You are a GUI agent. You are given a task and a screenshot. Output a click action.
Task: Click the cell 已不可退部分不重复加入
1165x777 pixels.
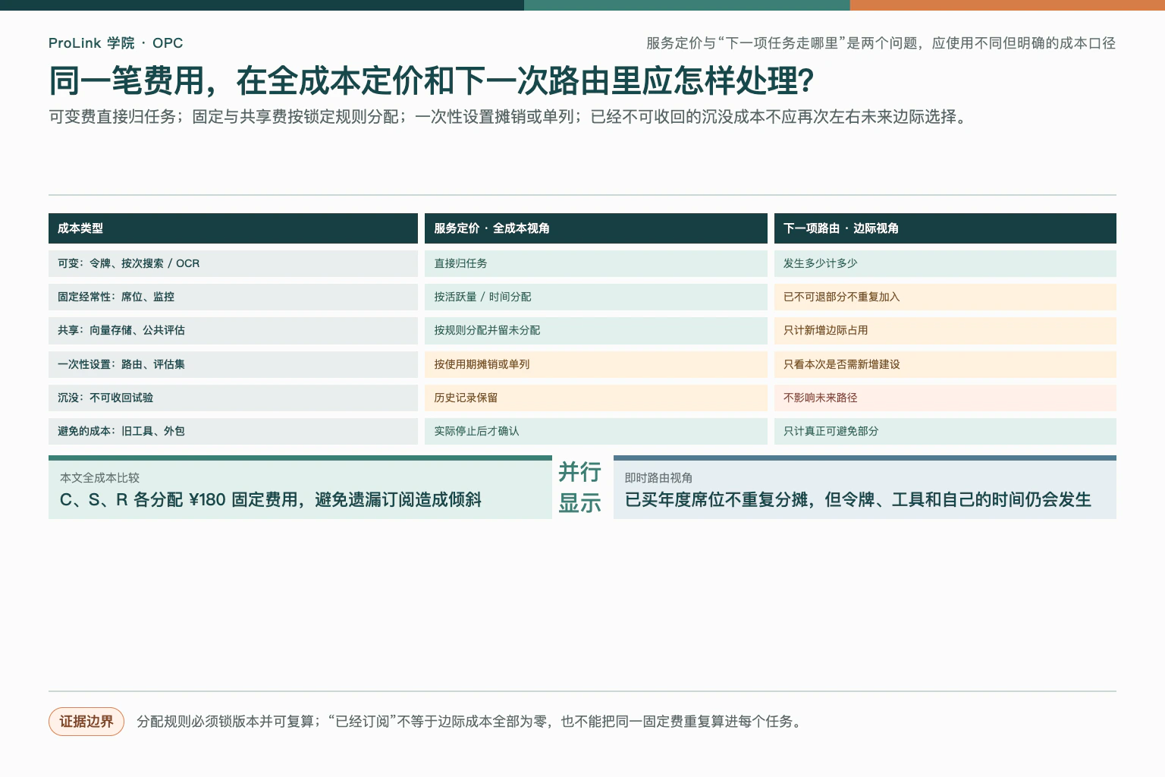pyautogui.click(x=945, y=297)
